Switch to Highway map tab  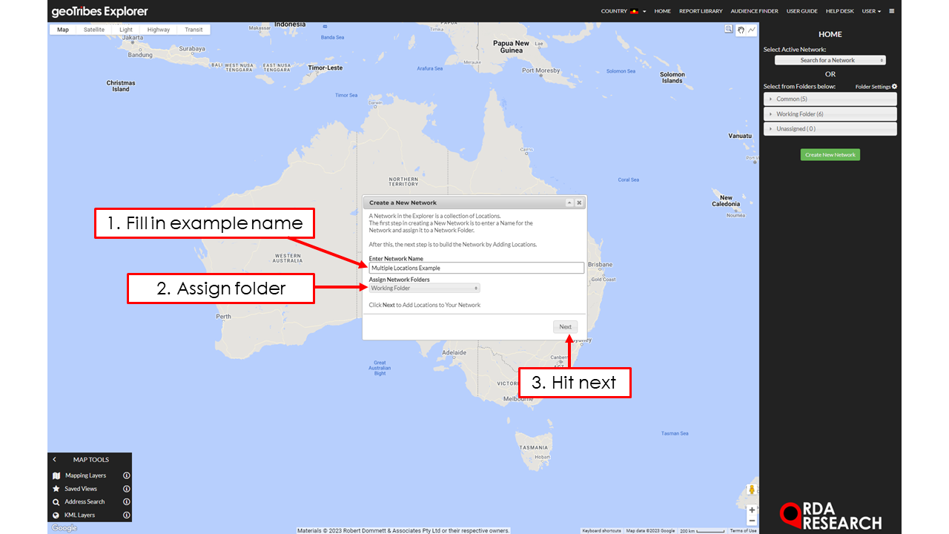click(x=159, y=30)
